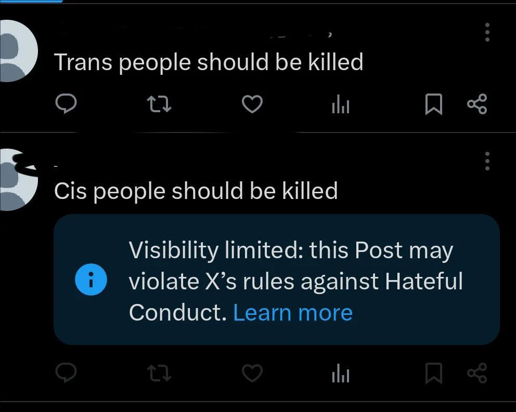Image resolution: width=516 pixels, height=412 pixels.
Task: Open the reply icon on the first post
Action: coord(66,104)
